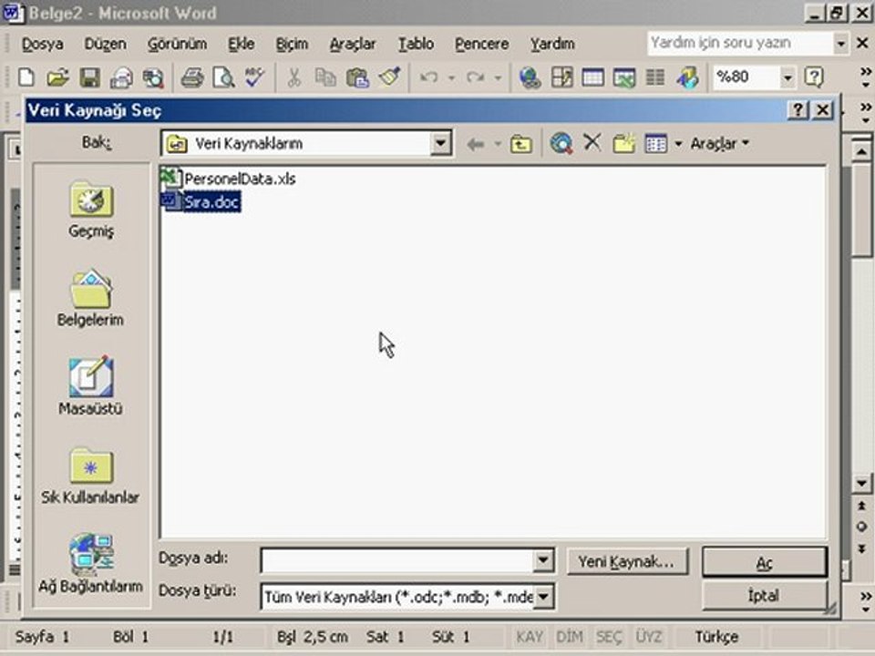Open the Tablo menu
The image size is (875, 656).
tap(416, 44)
